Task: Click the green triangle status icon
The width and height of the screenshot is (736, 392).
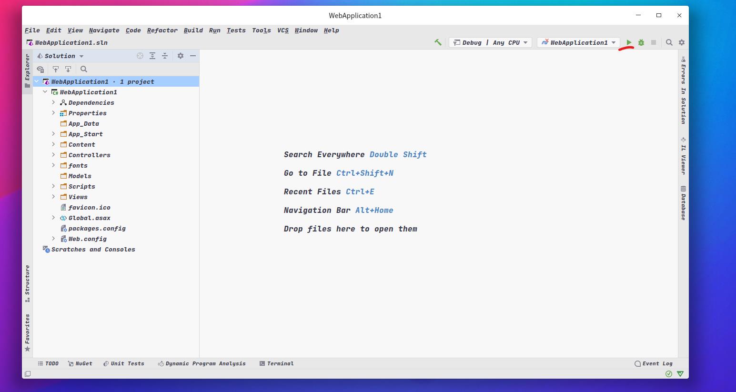Action: pyautogui.click(x=680, y=374)
